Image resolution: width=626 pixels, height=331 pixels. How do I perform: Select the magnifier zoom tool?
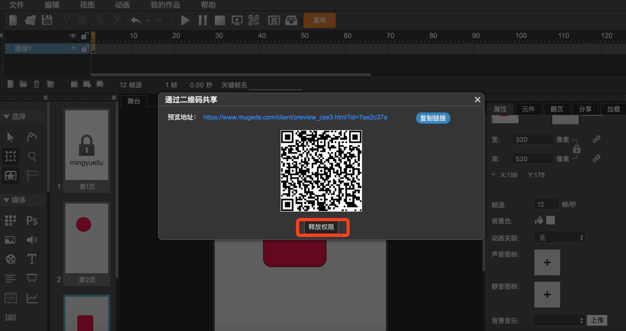coord(32,156)
